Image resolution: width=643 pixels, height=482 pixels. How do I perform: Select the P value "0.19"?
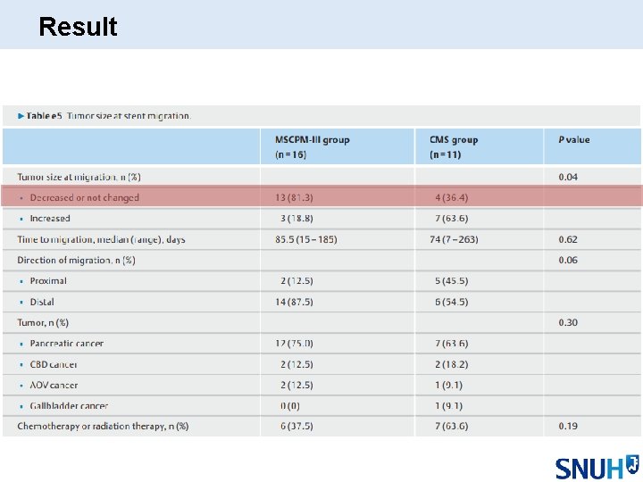(x=568, y=427)
